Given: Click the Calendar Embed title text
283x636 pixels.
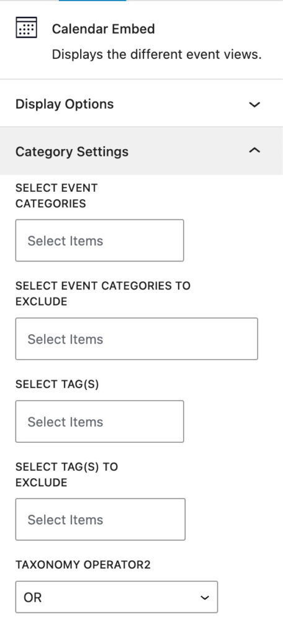Looking at the screenshot, I should 104,29.
